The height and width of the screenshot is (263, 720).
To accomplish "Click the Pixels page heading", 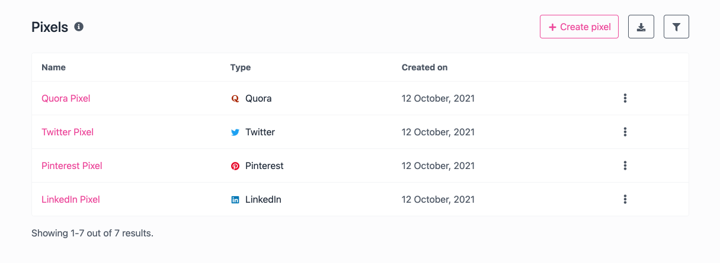I will click(50, 27).
